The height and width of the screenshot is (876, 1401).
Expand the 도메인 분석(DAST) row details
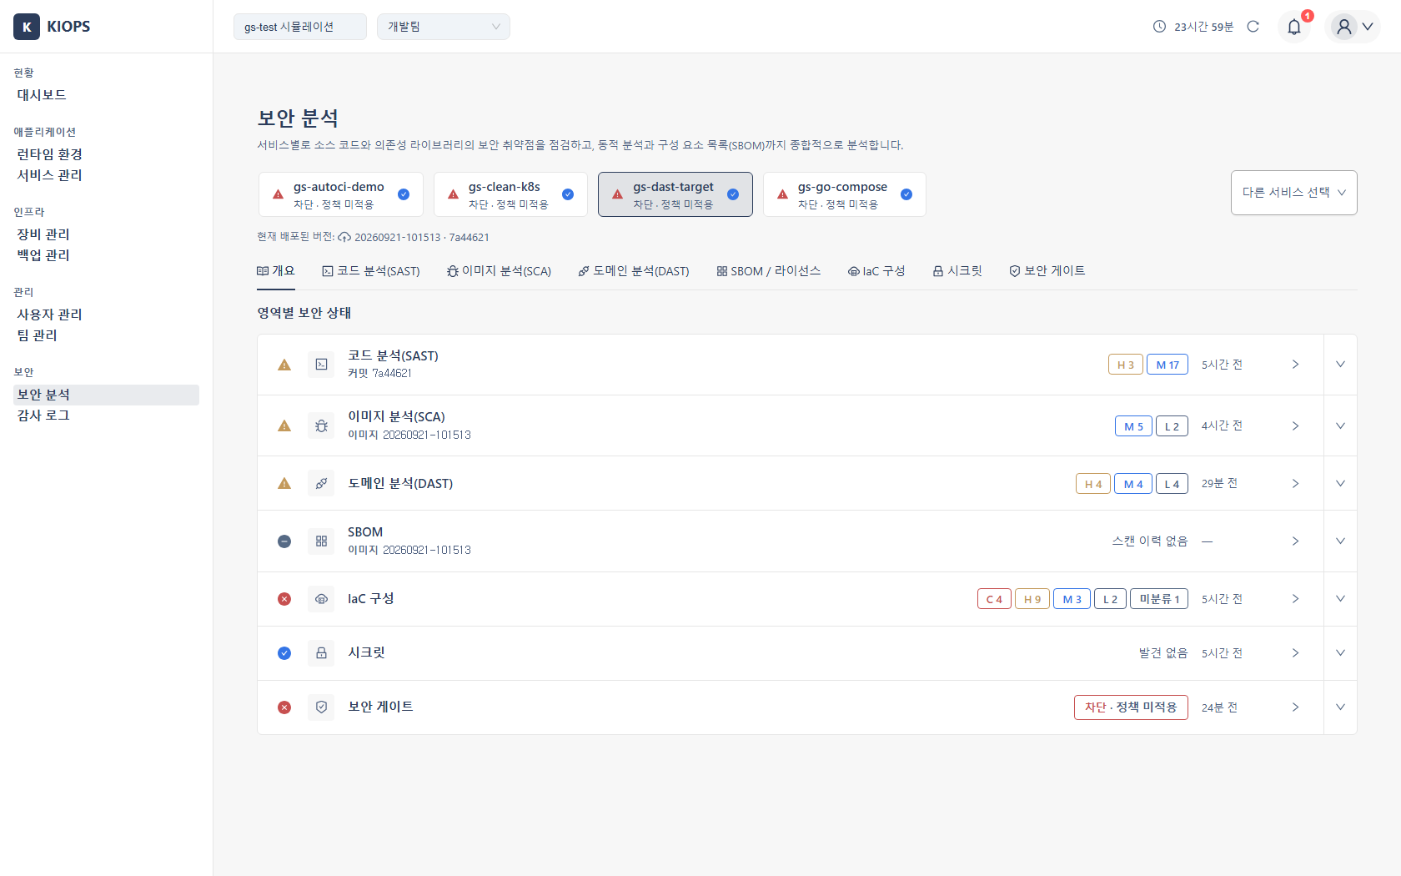tap(1340, 484)
